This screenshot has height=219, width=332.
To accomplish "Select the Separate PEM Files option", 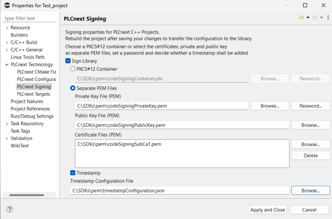I will pyautogui.click(x=73, y=88).
